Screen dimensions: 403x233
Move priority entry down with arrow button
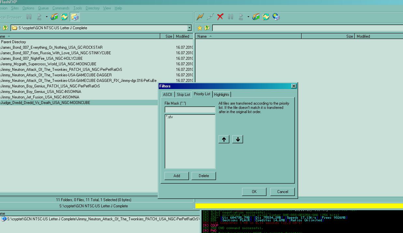click(238, 139)
